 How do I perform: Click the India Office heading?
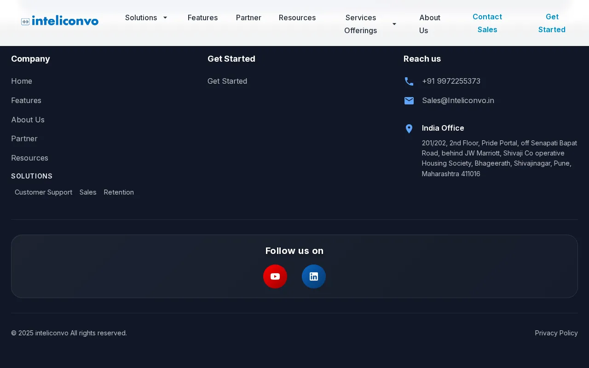[443, 128]
